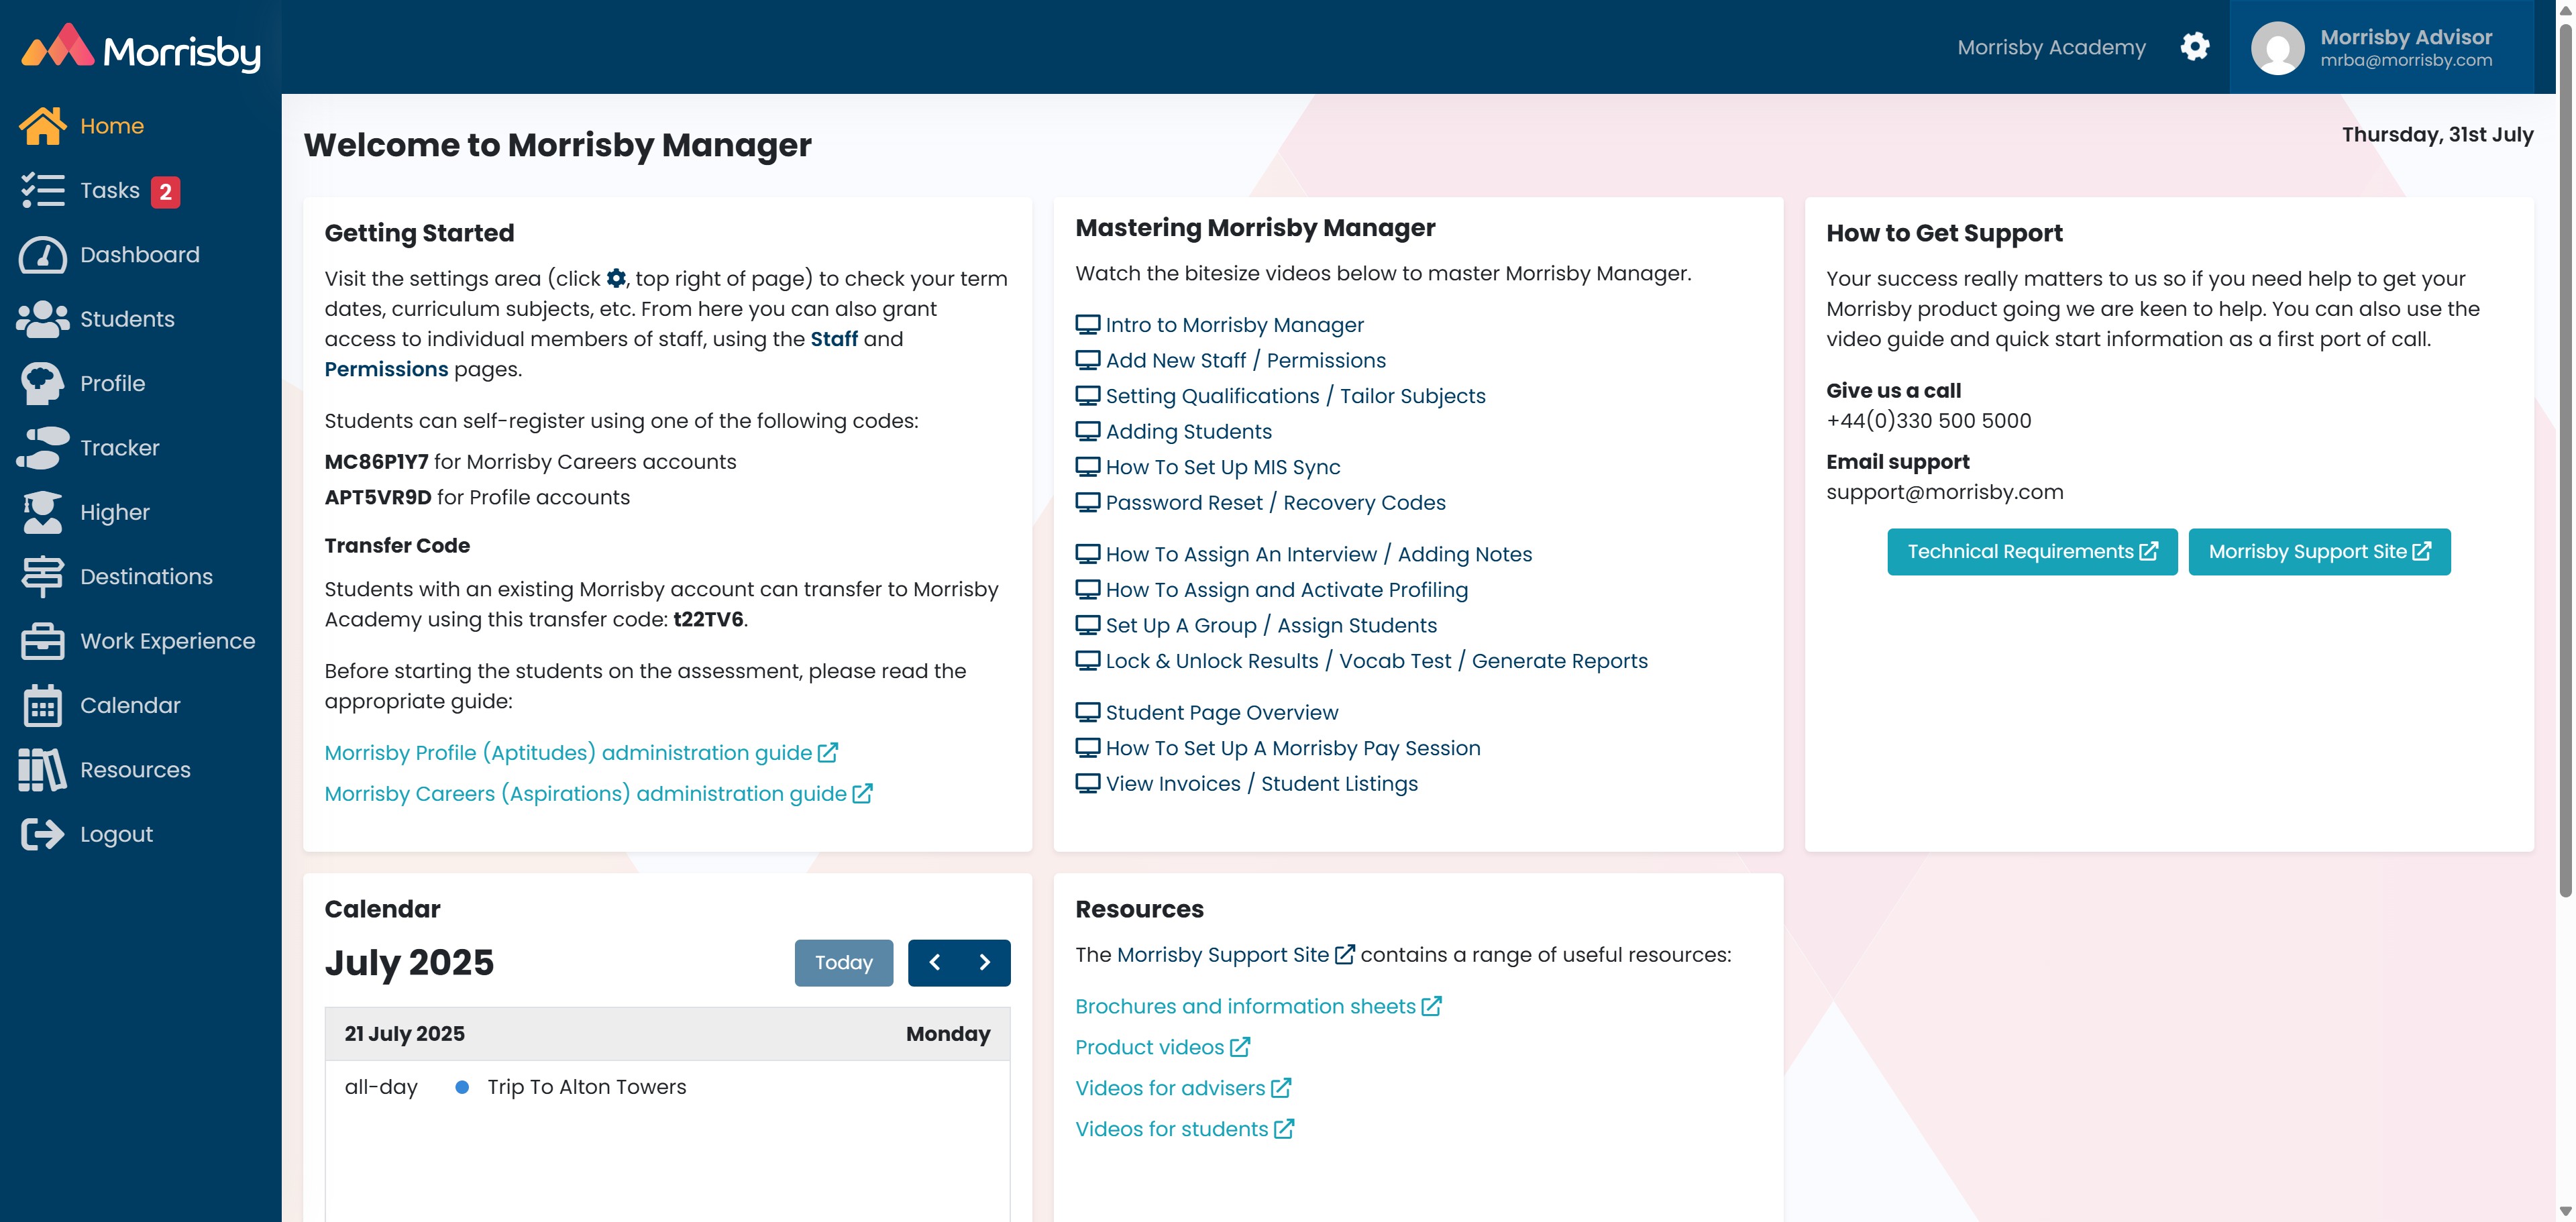
Task: Click the Profile head icon
Action: [x=42, y=383]
